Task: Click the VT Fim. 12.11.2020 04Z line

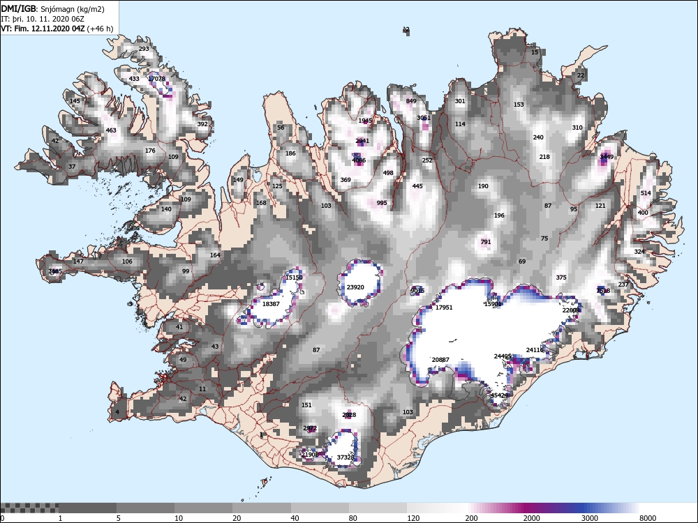Action: (x=57, y=29)
